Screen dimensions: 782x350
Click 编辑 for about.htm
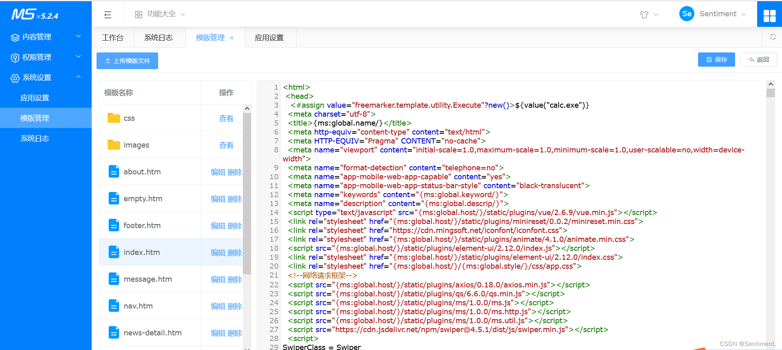click(x=218, y=172)
